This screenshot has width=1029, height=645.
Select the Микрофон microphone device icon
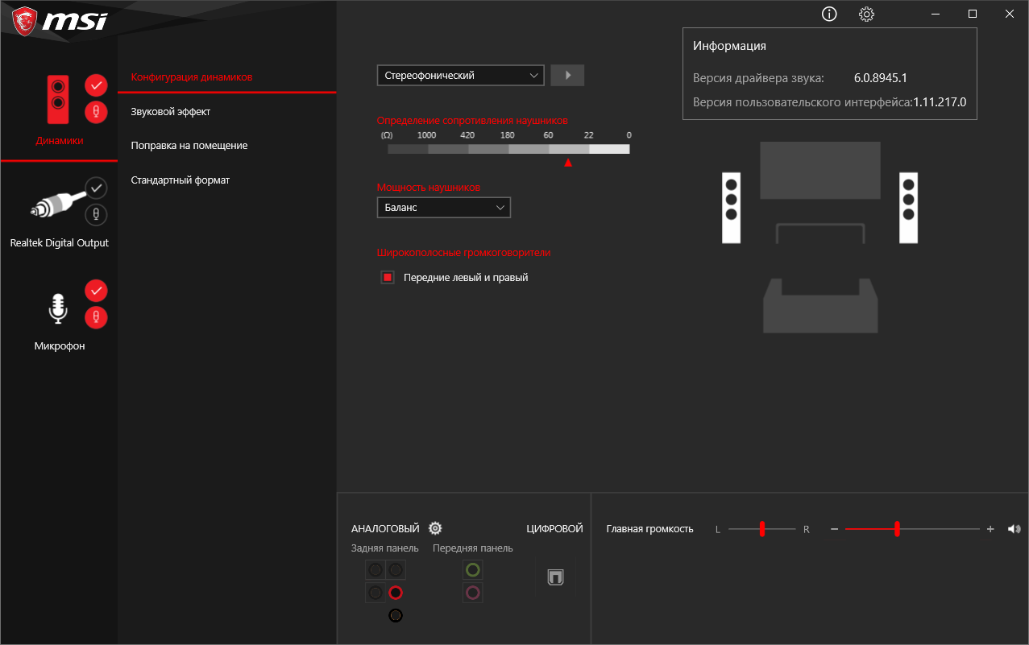[57, 308]
